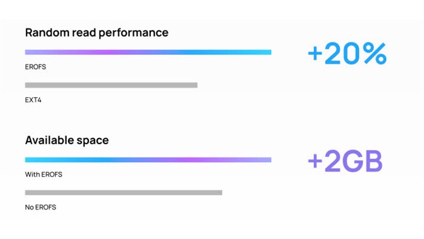
Task: Select the gray EXT4 performance bar
Action: tap(111, 86)
